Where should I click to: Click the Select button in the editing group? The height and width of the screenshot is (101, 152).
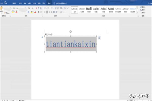tap(143, 12)
